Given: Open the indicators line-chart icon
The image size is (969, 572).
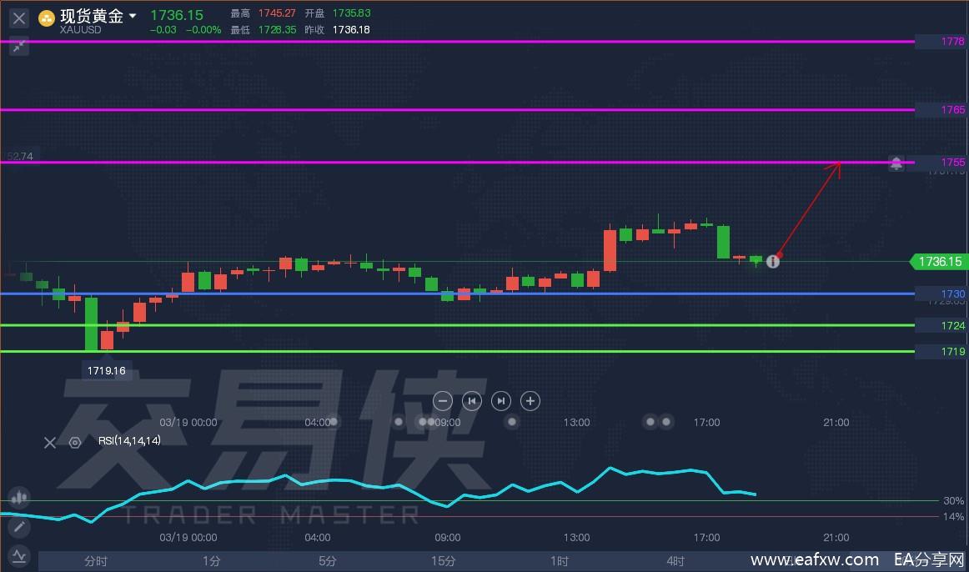Looking at the screenshot, I should pos(19,556).
